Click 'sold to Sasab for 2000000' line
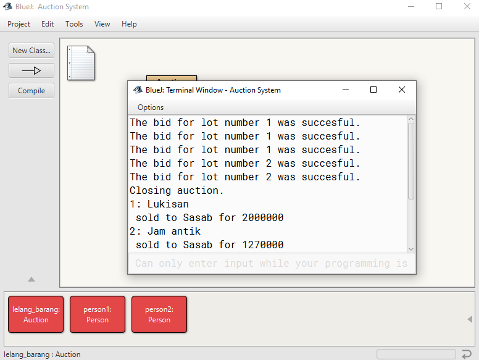This screenshot has height=360, width=479. pyautogui.click(x=210, y=217)
